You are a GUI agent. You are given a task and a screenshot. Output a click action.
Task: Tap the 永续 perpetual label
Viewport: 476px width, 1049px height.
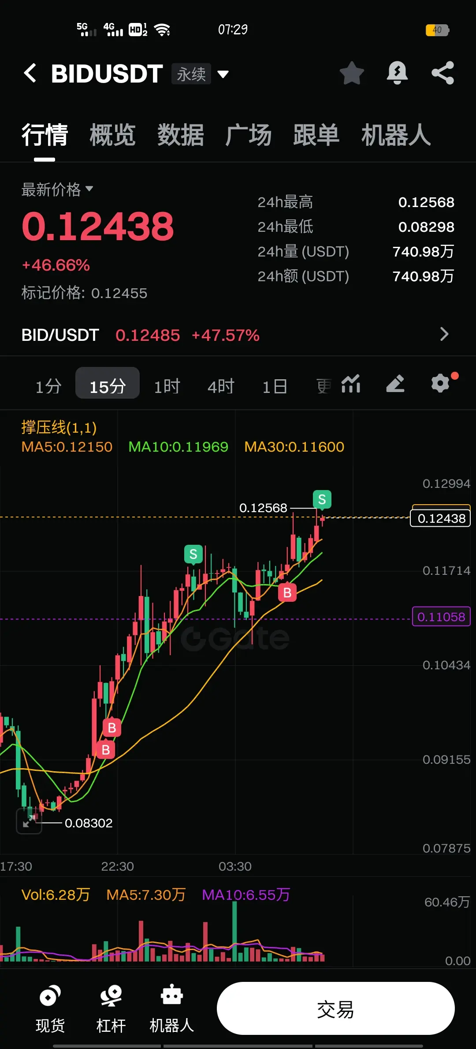point(191,74)
